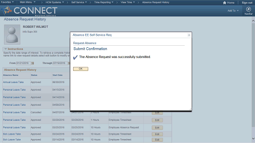Close the Absence EE Self Service dialog
This screenshot has height=143, width=255.
[x=189, y=35]
